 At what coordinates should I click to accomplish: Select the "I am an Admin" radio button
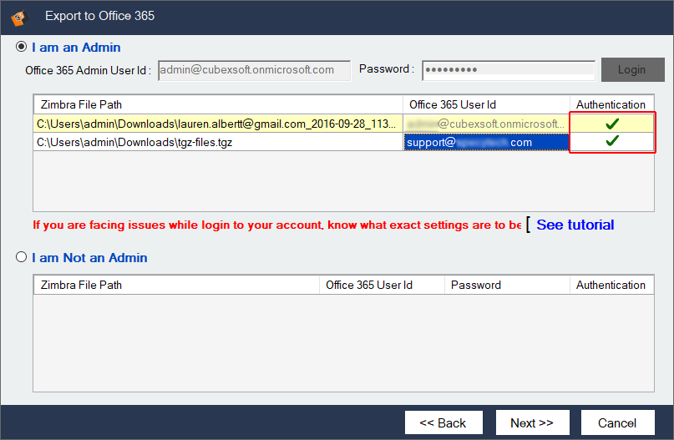tap(21, 48)
